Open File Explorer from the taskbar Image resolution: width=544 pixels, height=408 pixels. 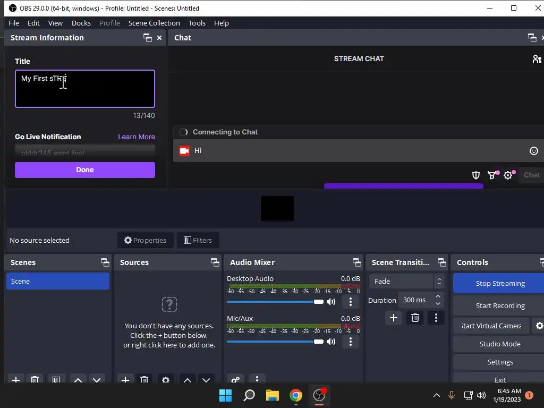point(273,395)
